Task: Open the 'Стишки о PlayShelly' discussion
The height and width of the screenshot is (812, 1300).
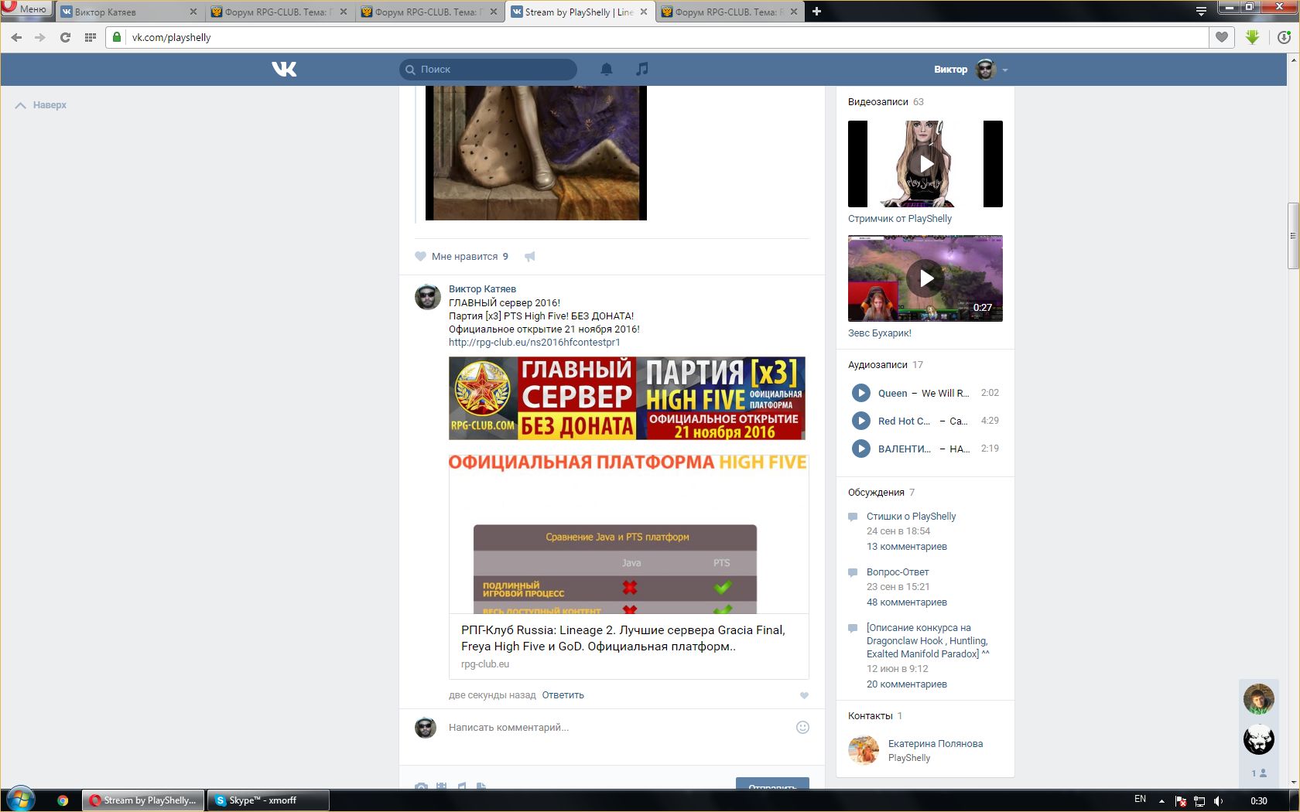Action: coord(911,517)
